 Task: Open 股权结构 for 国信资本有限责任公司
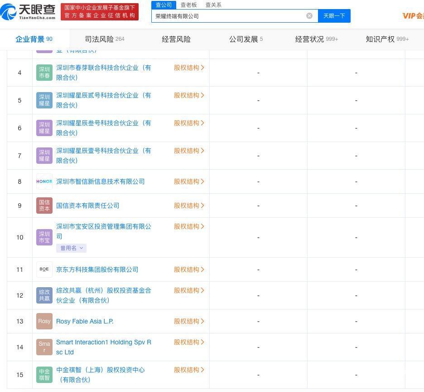[x=189, y=206]
